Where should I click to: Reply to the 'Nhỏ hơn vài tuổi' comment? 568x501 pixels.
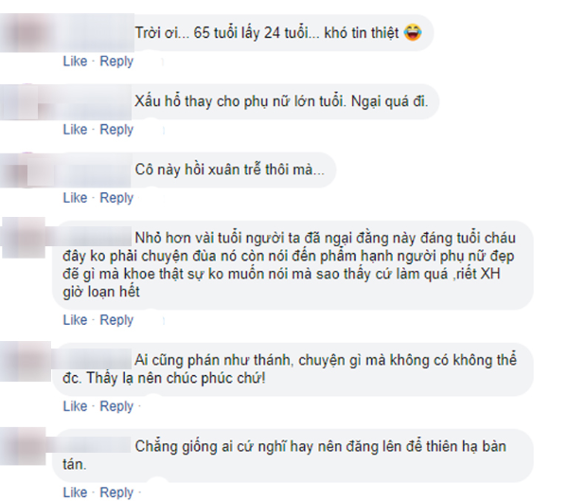click(x=116, y=320)
